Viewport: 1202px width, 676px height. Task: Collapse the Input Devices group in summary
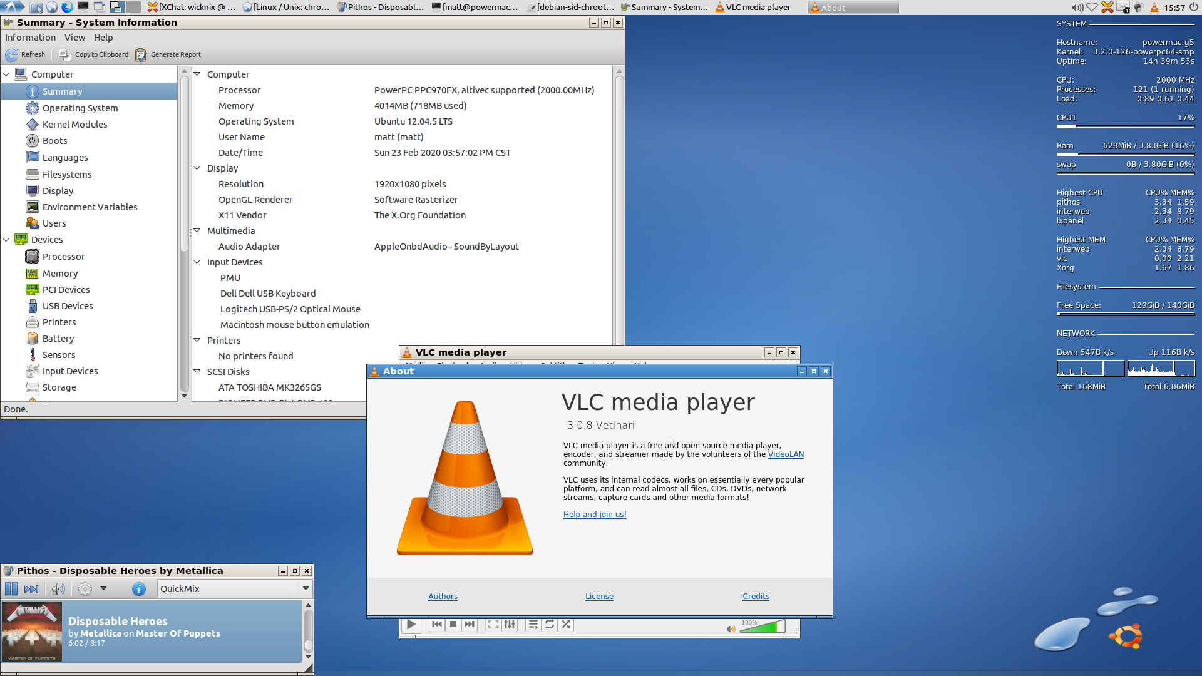click(197, 262)
